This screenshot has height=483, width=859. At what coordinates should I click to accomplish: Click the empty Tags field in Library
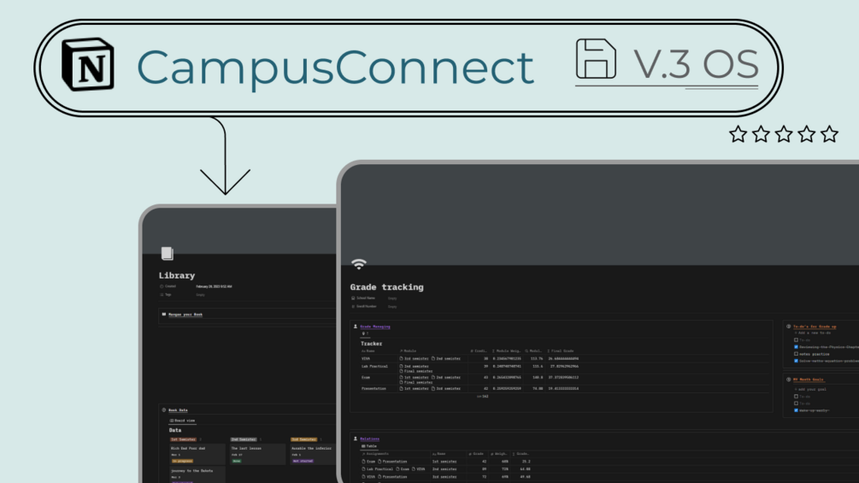(x=201, y=295)
